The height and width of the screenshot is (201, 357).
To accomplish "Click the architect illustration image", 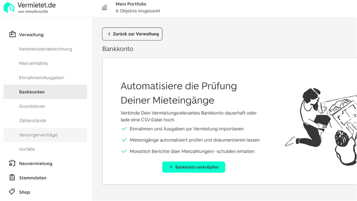I will [321, 126].
